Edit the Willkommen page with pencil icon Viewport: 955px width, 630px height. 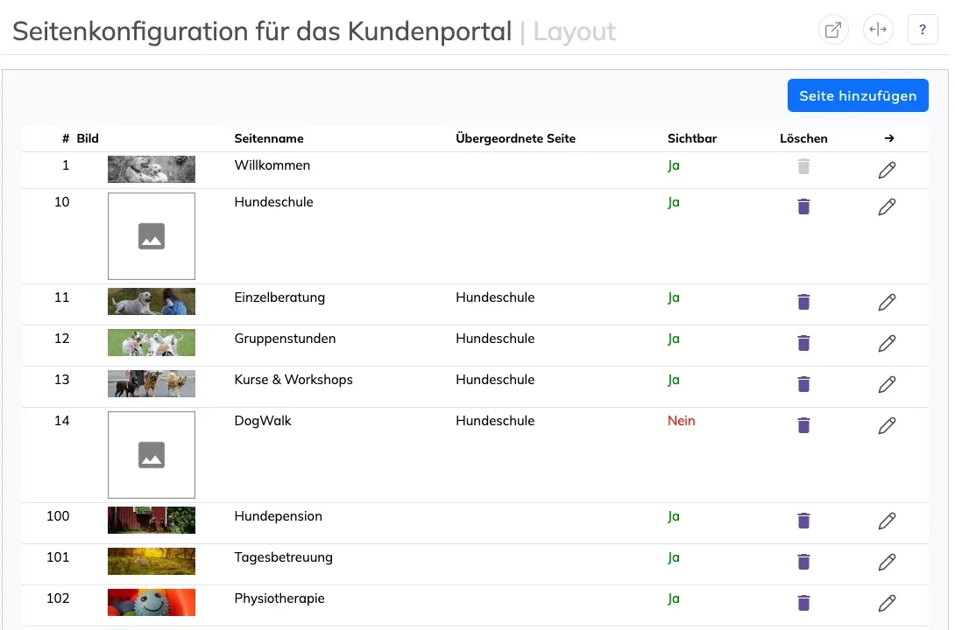point(887,171)
